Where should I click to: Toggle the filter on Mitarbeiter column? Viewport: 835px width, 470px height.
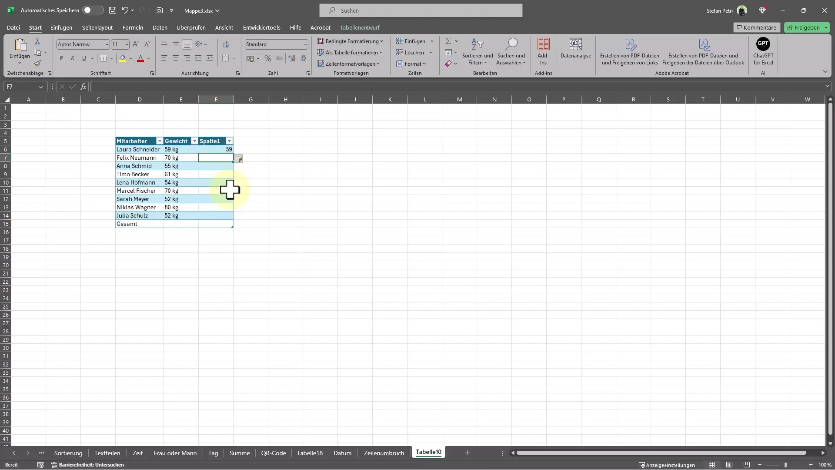click(x=159, y=141)
